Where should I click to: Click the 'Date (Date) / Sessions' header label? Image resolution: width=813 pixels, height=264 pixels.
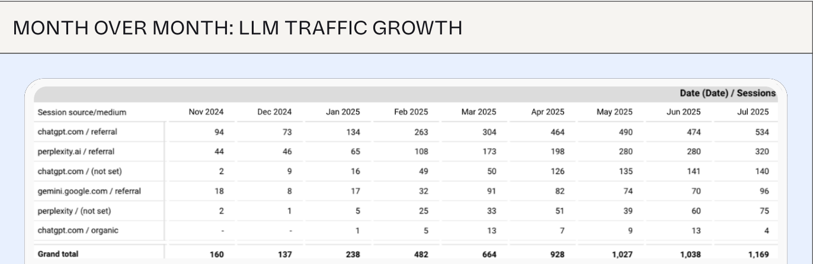click(727, 94)
